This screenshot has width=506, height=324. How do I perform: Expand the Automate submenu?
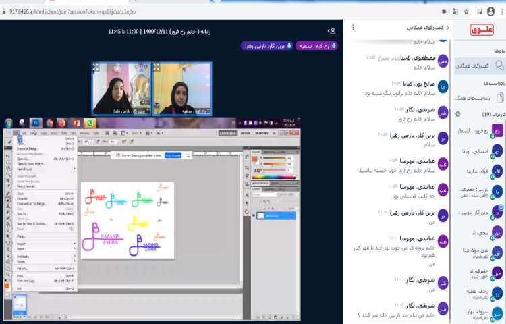tap(45, 256)
